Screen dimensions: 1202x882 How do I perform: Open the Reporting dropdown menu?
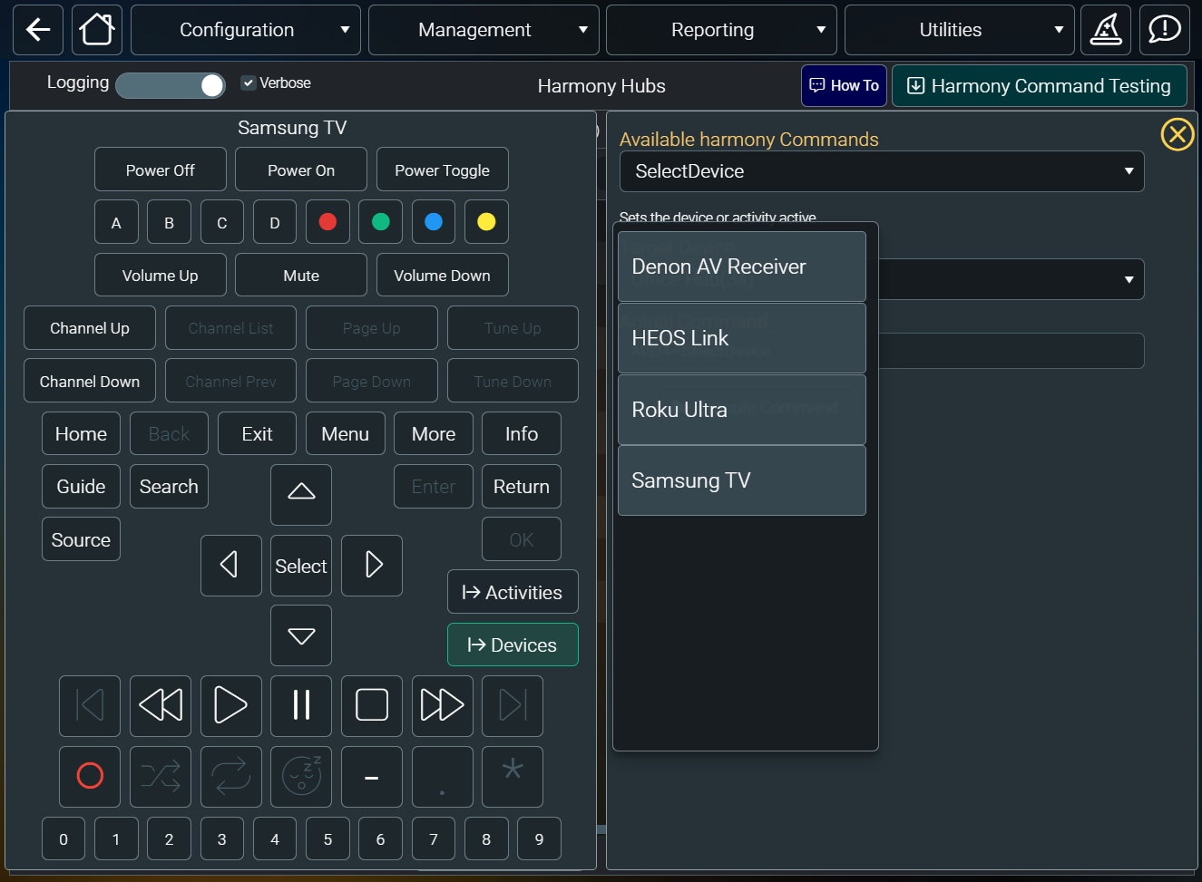721,30
